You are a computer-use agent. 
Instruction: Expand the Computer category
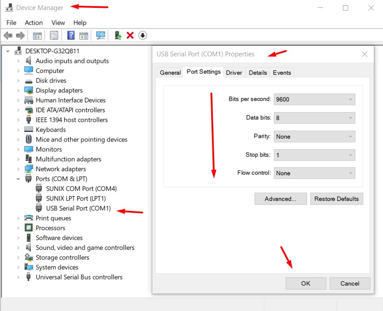click(x=18, y=71)
